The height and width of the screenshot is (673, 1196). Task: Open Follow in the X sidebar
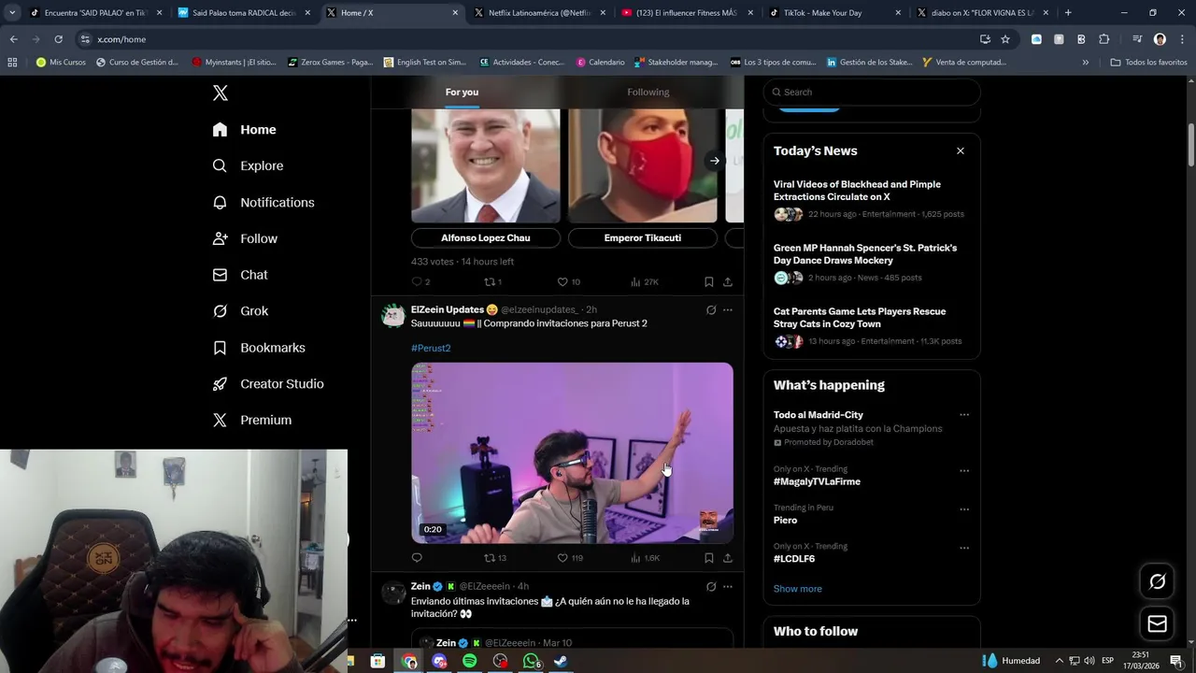(245, 238)
